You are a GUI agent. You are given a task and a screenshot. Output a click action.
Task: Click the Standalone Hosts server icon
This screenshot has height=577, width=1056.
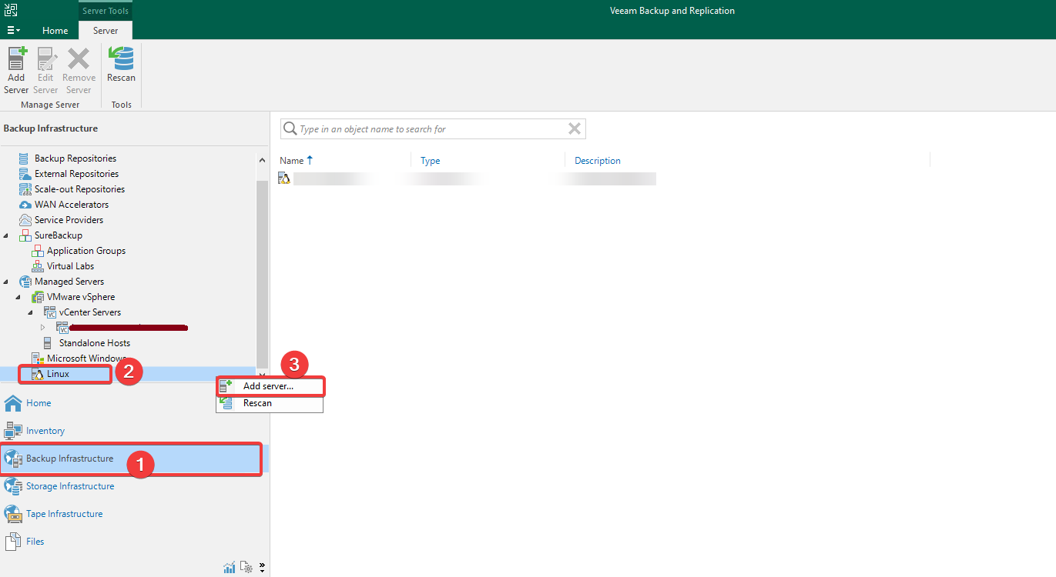pyautogui.click(x=49, y=343)
